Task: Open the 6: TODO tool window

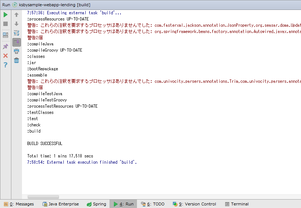Action: click(x=153, y=204)
